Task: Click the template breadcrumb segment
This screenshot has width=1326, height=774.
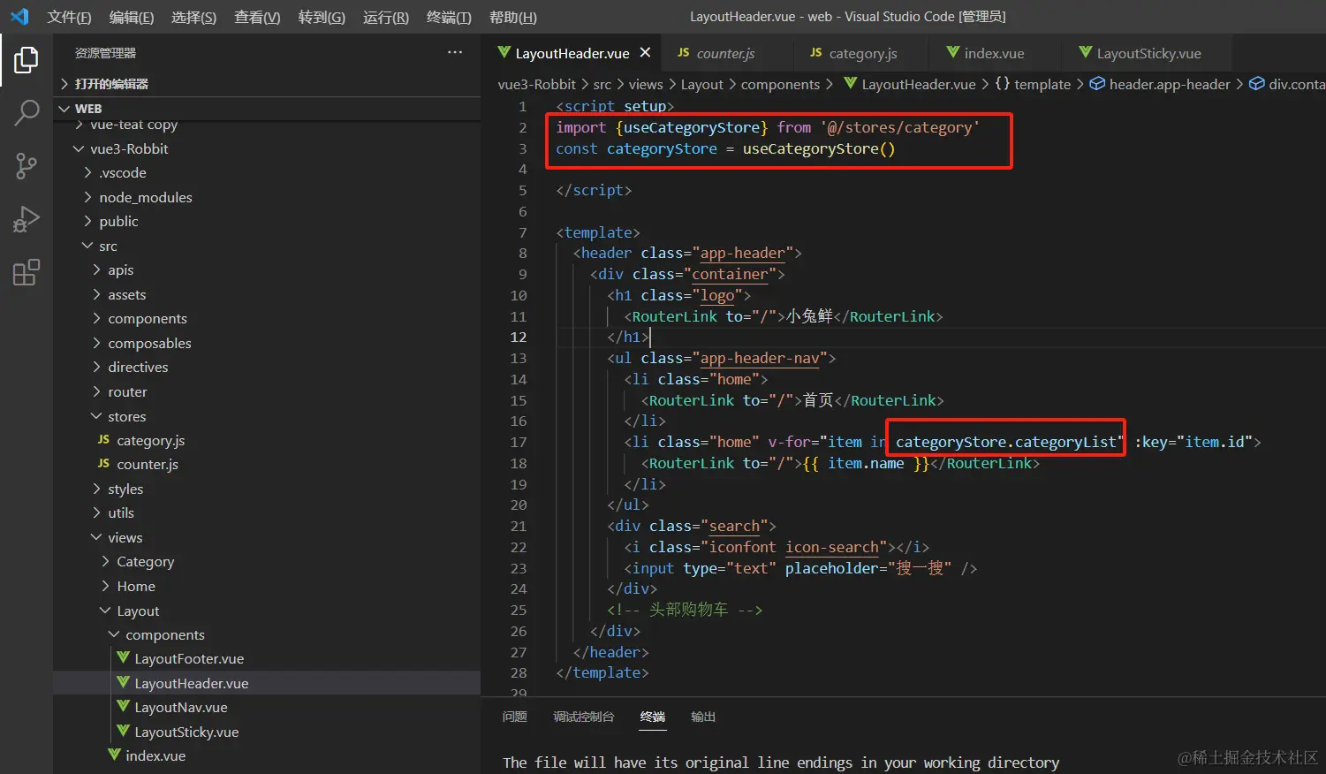Action: [x=1042, y=84]
